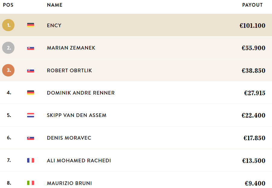Click the €101.100 first-place payout
The width and height of the screenshot is (272, 188).
coord(252,26)
